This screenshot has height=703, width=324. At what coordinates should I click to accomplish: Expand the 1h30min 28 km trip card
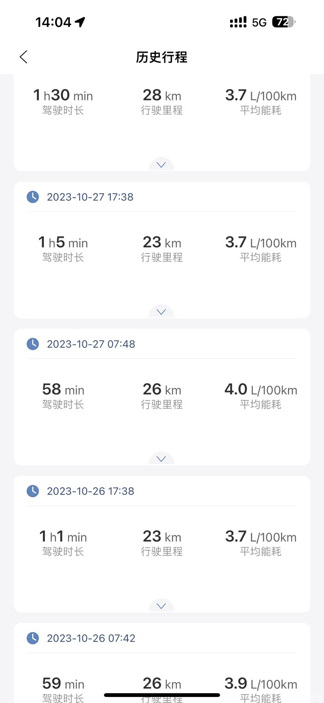pyautogui.click(x=161, y=165)
